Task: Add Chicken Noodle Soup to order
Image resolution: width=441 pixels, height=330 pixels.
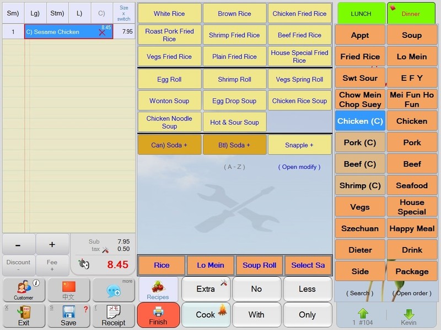Action: click(x=170, y=122)
